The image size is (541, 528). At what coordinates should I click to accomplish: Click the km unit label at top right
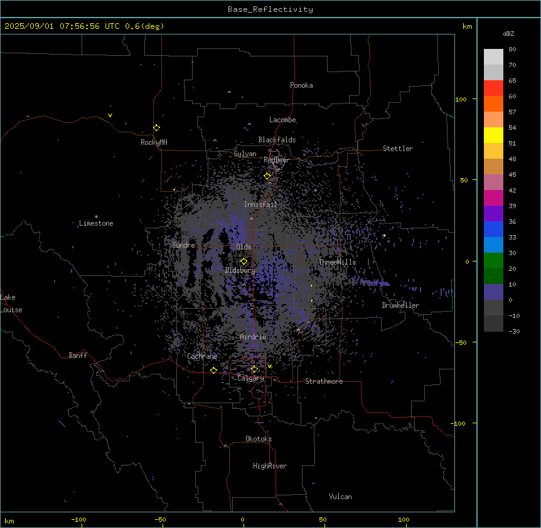point(468,26)
